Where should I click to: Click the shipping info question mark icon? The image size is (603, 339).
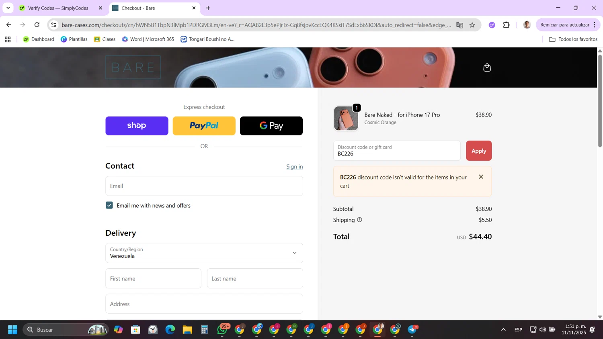coord(359,220)
